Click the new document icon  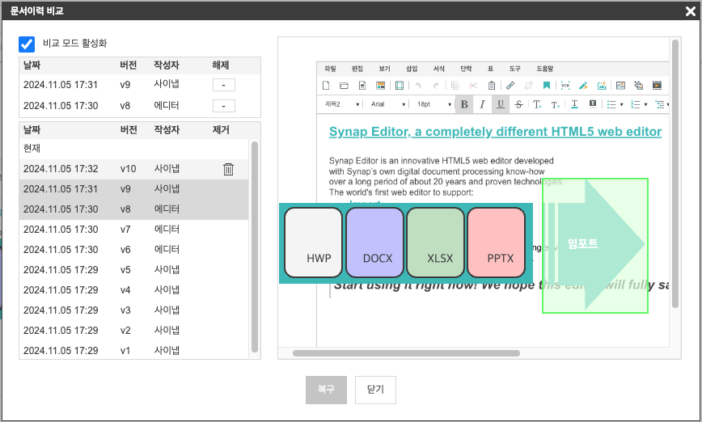tap(326, 85)
